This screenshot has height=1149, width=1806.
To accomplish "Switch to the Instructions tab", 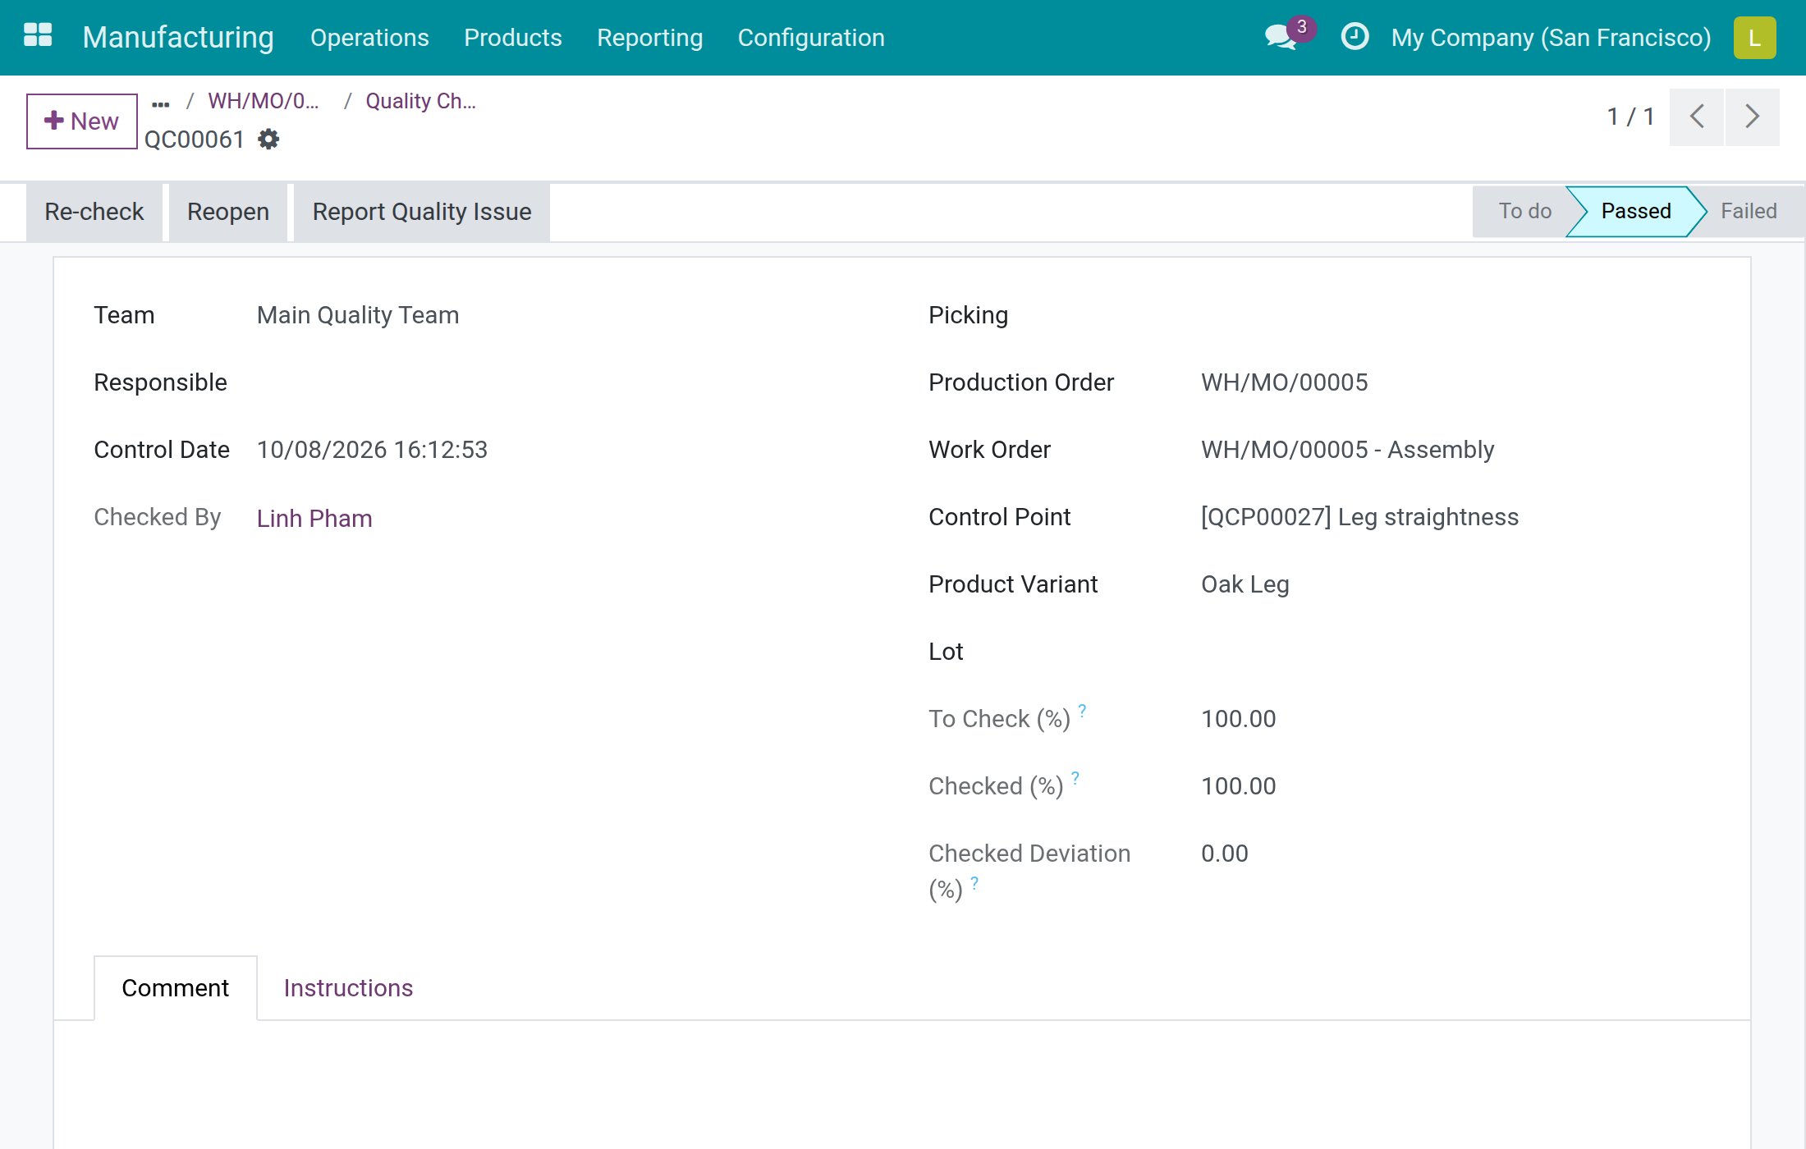I will 348,988.
